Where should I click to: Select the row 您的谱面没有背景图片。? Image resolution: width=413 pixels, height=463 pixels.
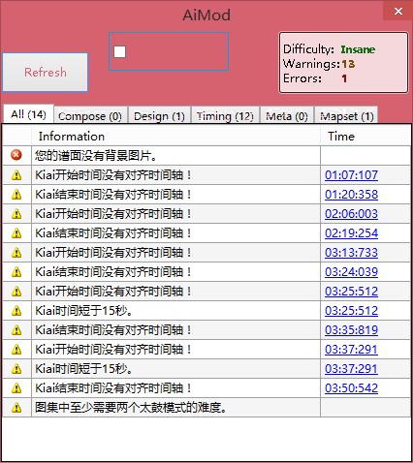pos(206,156)
